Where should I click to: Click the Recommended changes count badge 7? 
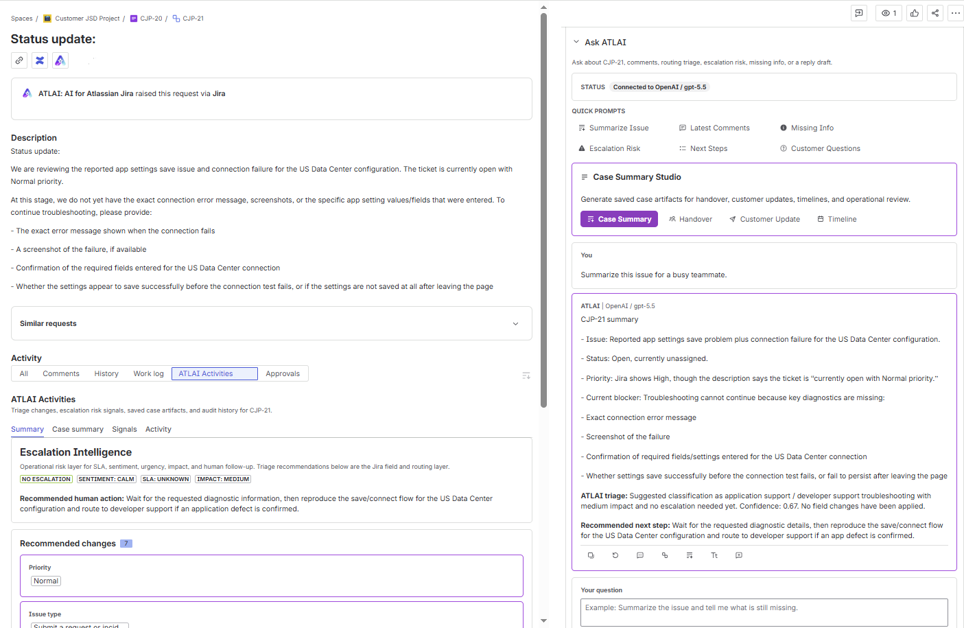point(126,544)
